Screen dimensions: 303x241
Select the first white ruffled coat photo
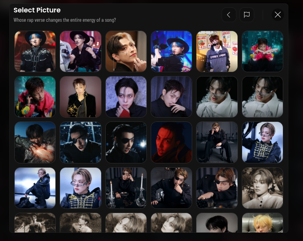(217, 97)
